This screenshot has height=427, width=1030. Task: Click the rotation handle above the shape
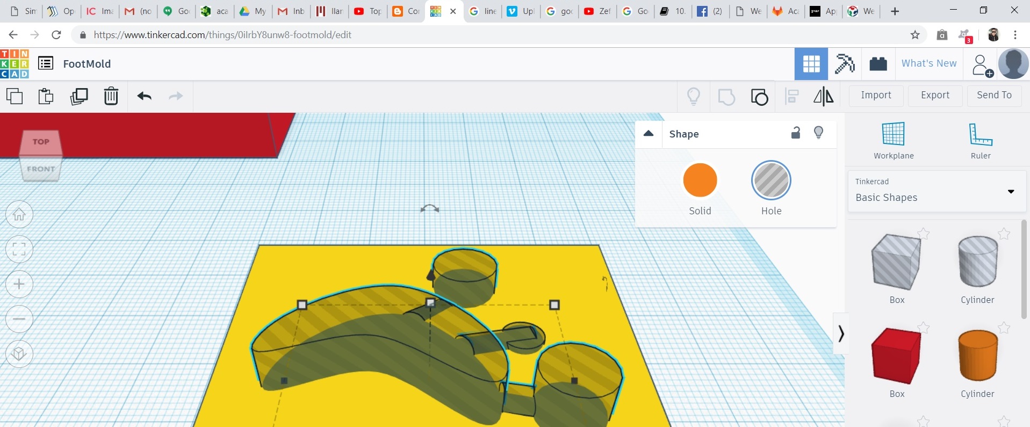(430, 208)
